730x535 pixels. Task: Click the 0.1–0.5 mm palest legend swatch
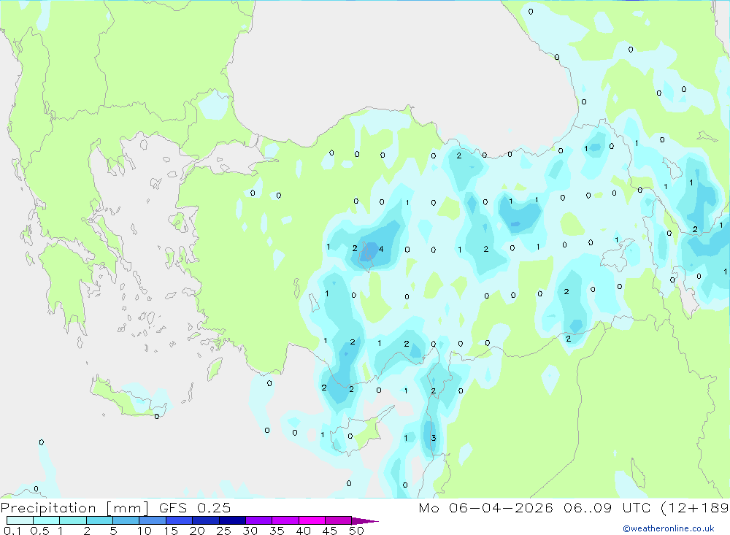(20, 520)
